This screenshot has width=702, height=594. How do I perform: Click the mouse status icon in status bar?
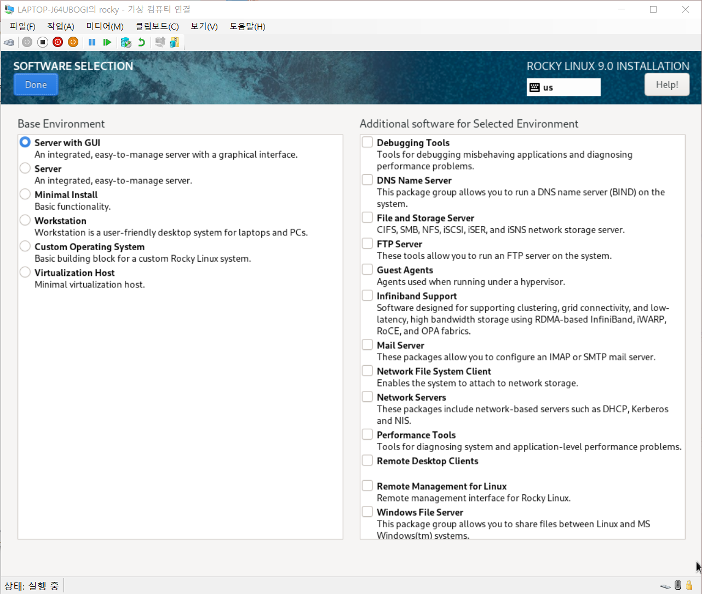678,585
